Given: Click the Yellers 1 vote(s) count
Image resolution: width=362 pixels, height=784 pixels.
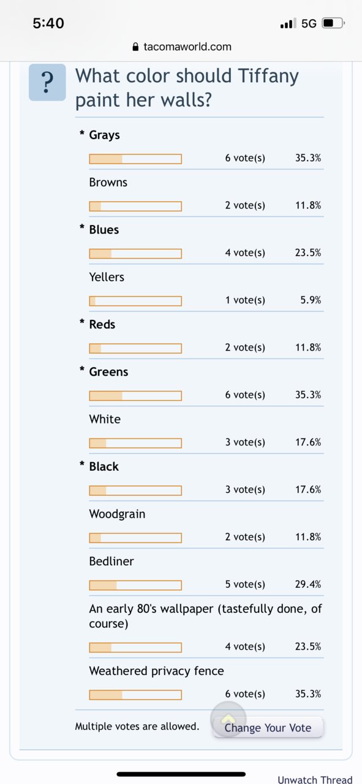Looking at the screenshot, I should tap(245, 300).
